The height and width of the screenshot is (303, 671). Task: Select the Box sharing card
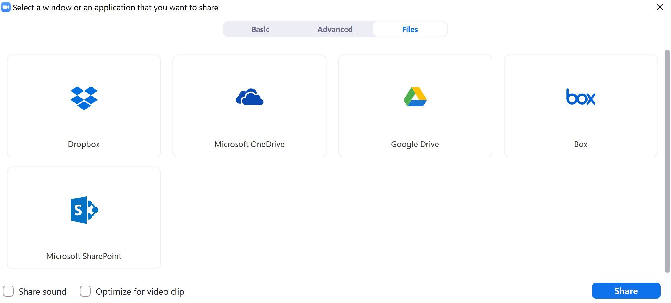coord(580,105)
